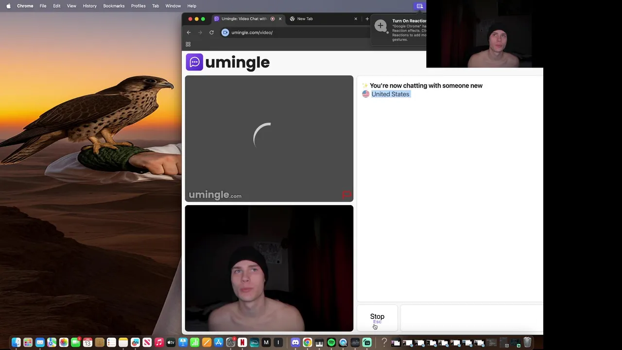622x350 pixels.
Task: Close the Umingle Video Chat tab
Action: point(280,18)
